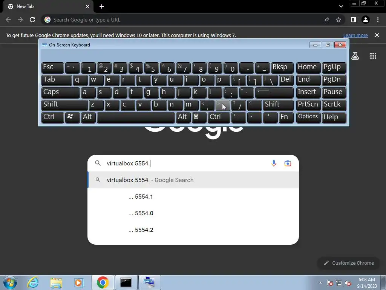Screen dimensions: 386x290
Task: Click the muted volume tray icon
Action: (348, 283)
